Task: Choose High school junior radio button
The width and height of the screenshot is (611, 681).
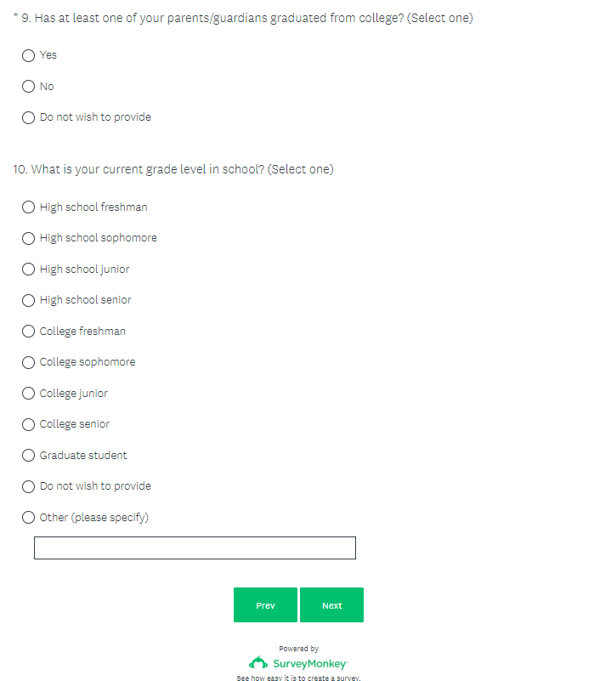Action: tap(29, 270)
